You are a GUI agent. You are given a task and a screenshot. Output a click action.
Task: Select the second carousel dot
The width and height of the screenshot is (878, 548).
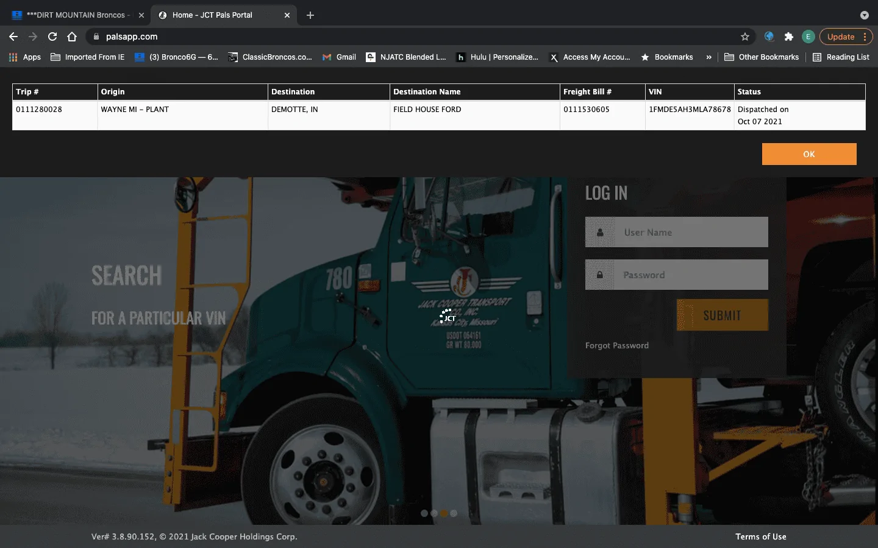(x=434, y=513)
